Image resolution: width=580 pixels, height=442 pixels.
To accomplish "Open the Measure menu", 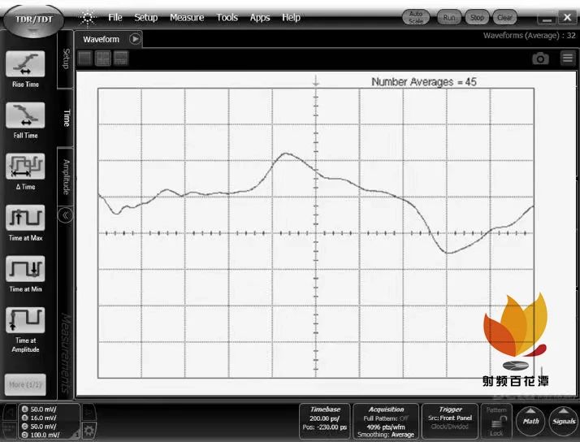I will (187, 17).
